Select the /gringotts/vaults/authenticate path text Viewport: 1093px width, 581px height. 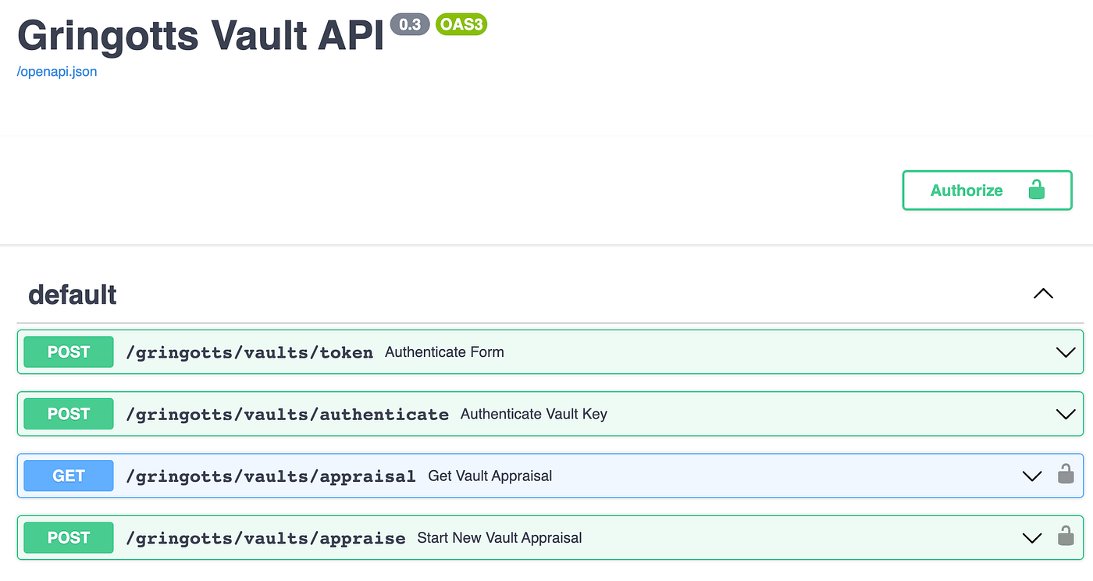[x=287, y=415]
